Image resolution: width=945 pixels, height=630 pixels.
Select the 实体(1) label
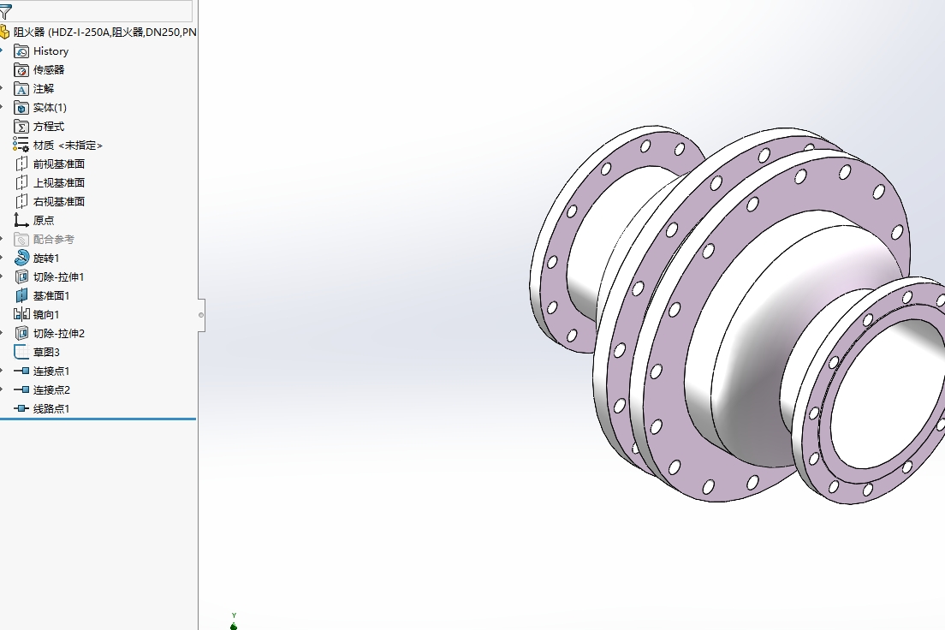coord(50,107)
